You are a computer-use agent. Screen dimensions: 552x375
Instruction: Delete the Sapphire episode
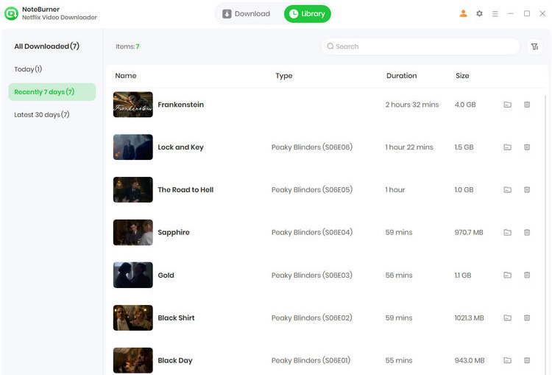coord(527,232)
